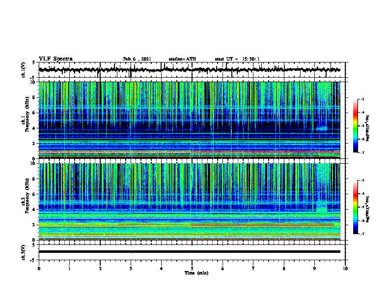Click the "-7" label on ch.2 color scale
389x301 pixels.
362,234
